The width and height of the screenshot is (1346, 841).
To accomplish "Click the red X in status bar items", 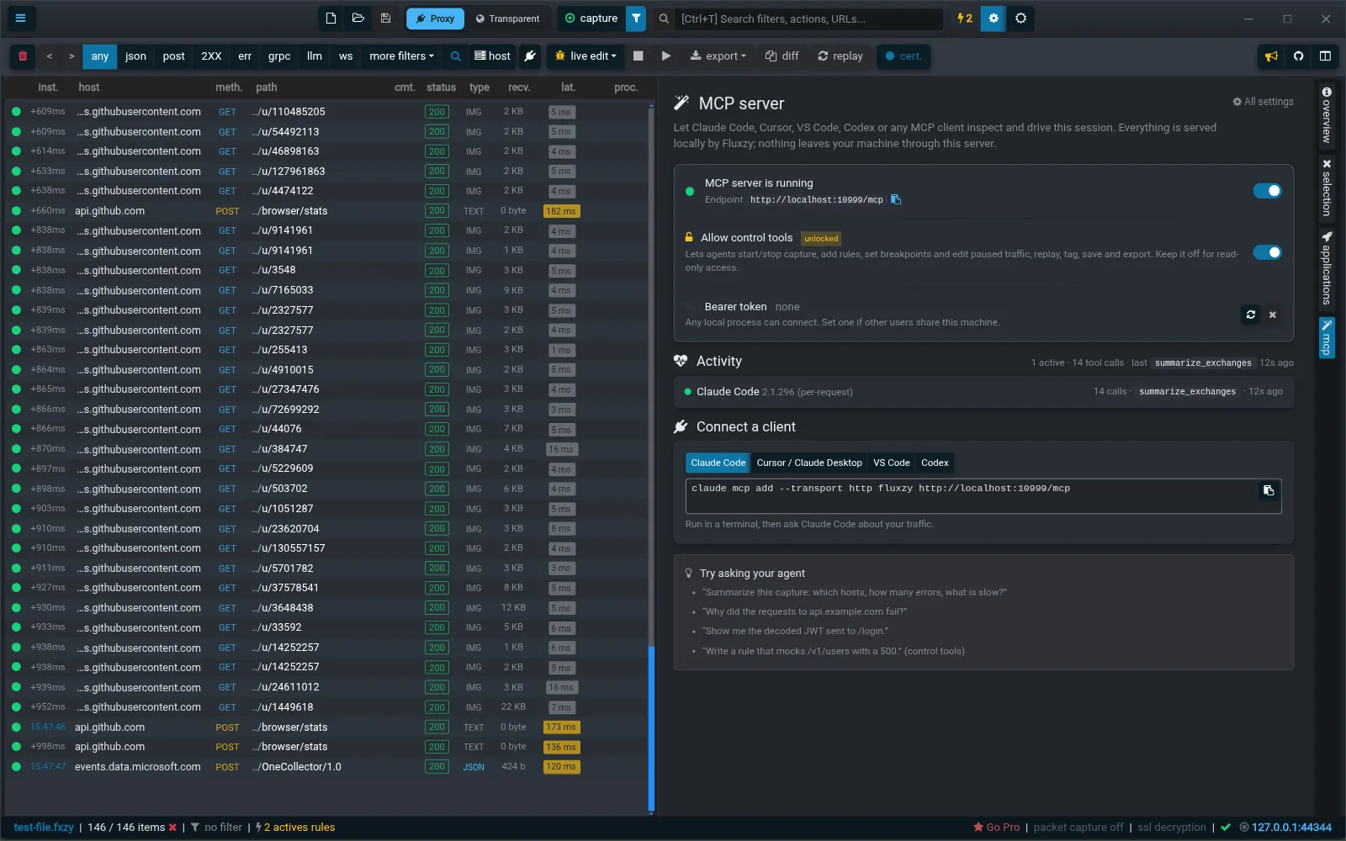I will [172, 828].
